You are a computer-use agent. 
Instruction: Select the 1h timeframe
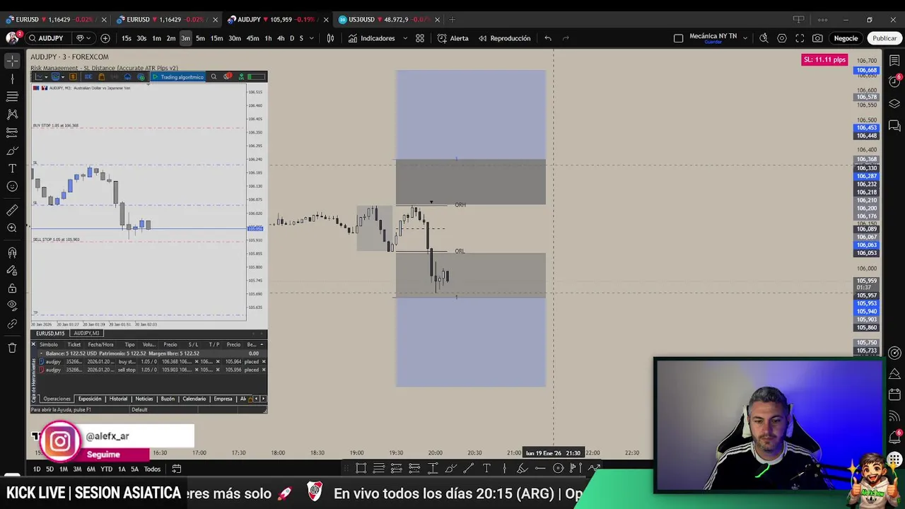pyautogui.click(x=268, y=38)
